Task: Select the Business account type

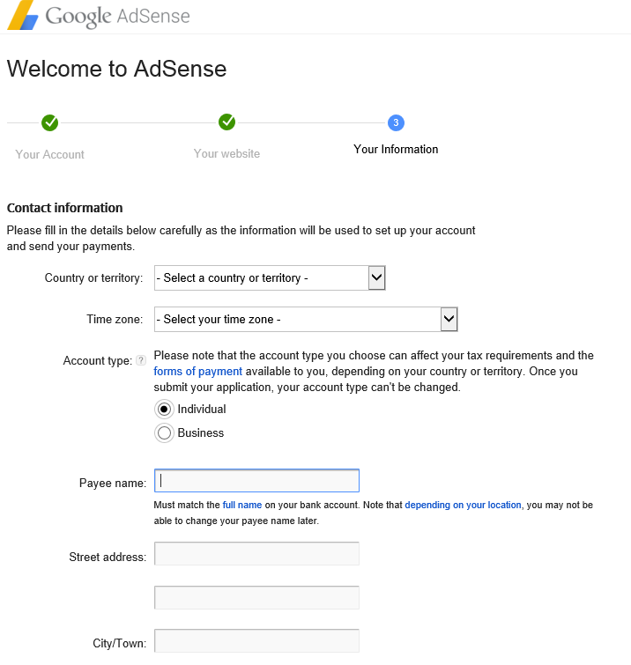Action: pyautogui.click(x=164, y=433)
